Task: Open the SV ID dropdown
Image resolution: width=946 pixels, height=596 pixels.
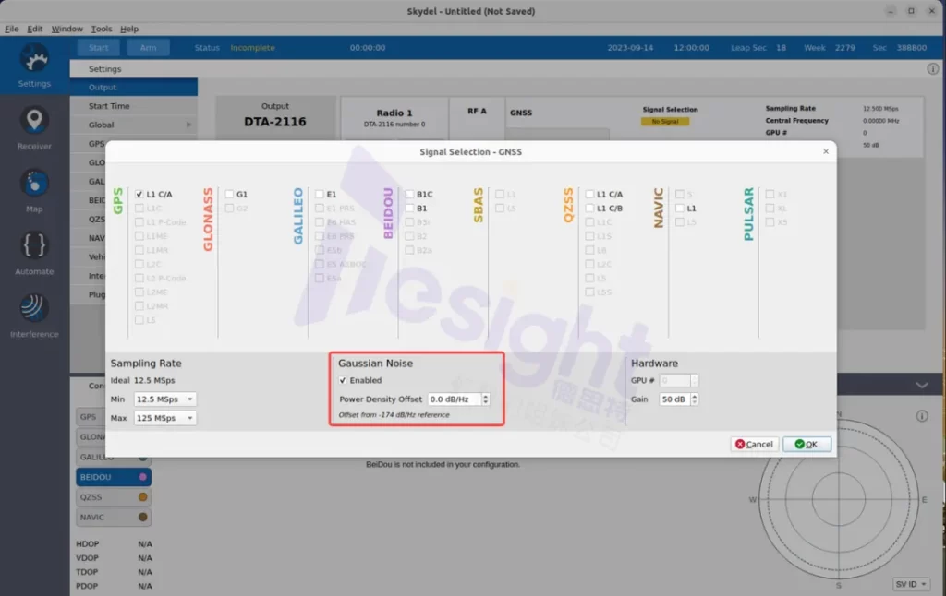Action: coord(912,584)
